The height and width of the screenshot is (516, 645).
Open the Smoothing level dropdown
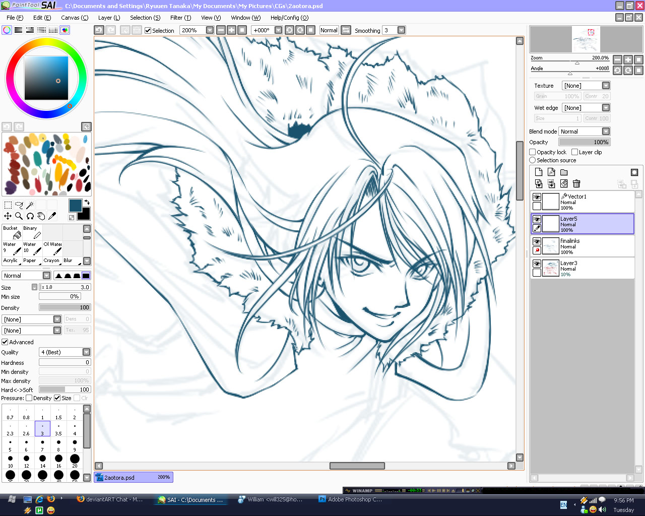point(402,30)
